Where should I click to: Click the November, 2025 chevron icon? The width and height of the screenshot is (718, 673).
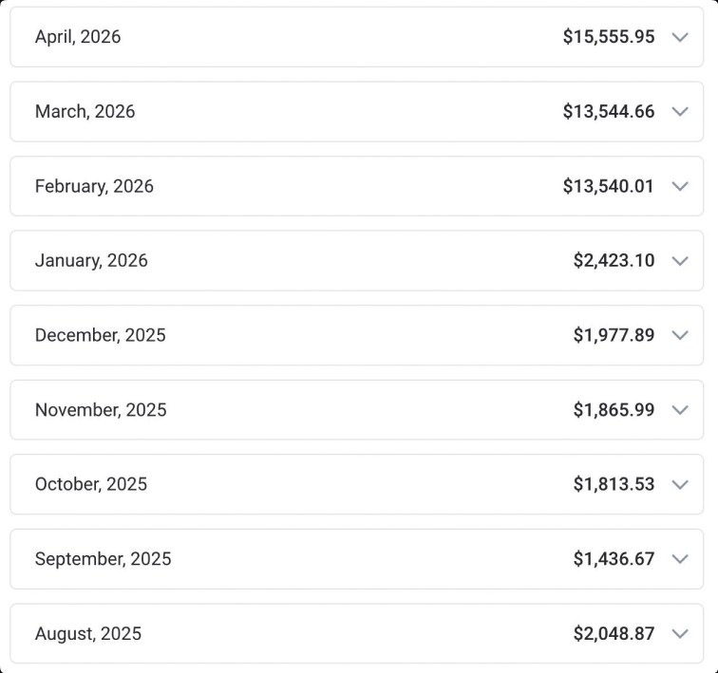click(x=680, y=410)
